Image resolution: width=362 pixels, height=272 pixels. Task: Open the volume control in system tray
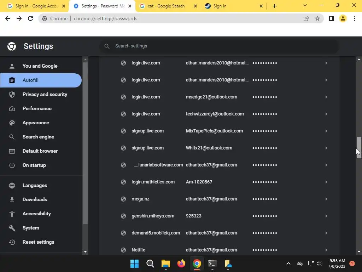319,263
